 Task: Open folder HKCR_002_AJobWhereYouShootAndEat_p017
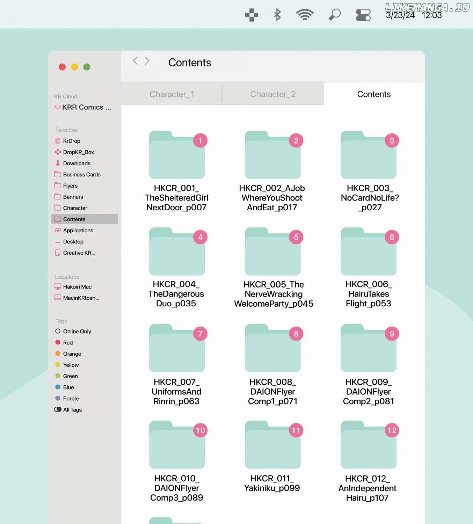[273, 155]
